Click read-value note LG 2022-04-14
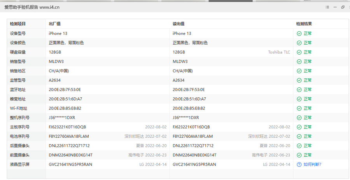The width and height of the screenshot is (350, 180). (276, 164)
